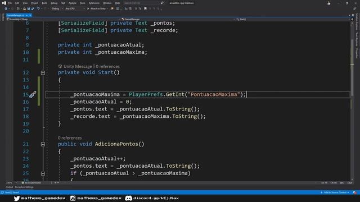Collapse the Start() method outline box
Image resolution: width=360 pixels, height=202 pixels.
coord(43,72)
